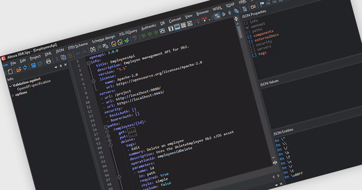Open the Convert menu

pyautogui.click(x=175, y=20)
